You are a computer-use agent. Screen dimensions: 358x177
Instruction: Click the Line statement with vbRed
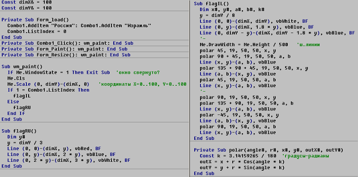(54, 148)
